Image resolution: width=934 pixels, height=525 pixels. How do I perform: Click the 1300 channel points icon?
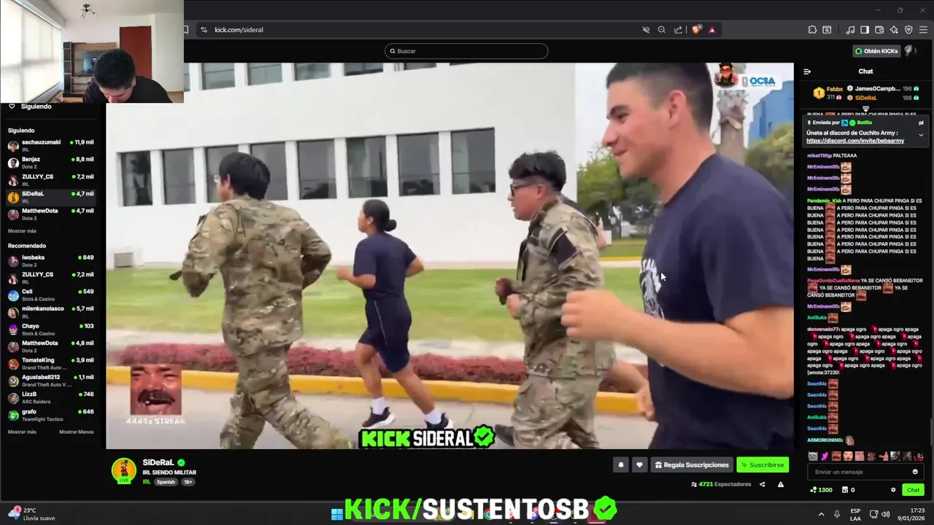(x=821, y=490)
